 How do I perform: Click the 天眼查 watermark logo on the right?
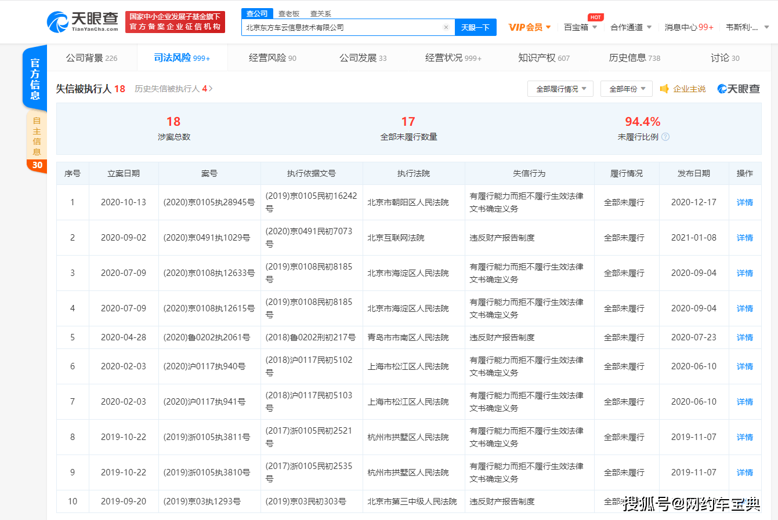click(x=738, y=89)
